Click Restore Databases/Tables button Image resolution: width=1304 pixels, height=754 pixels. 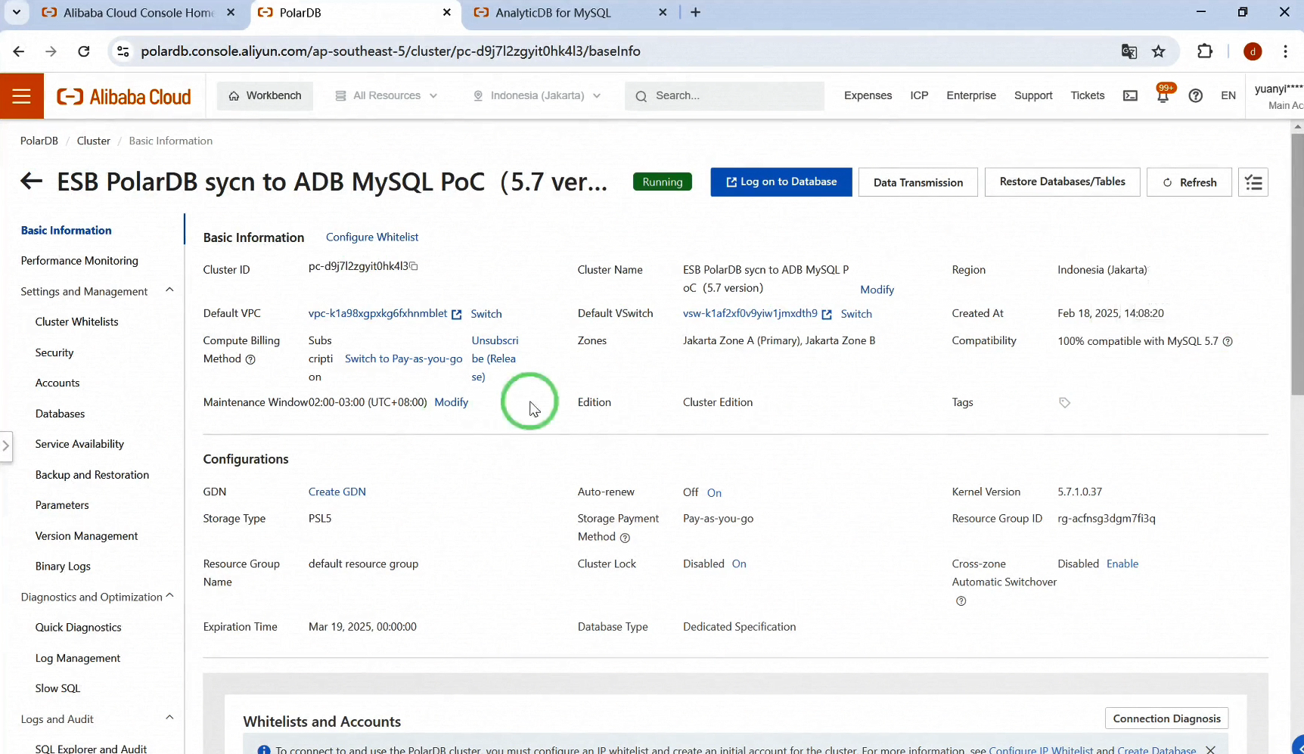tap(1063, 182)
